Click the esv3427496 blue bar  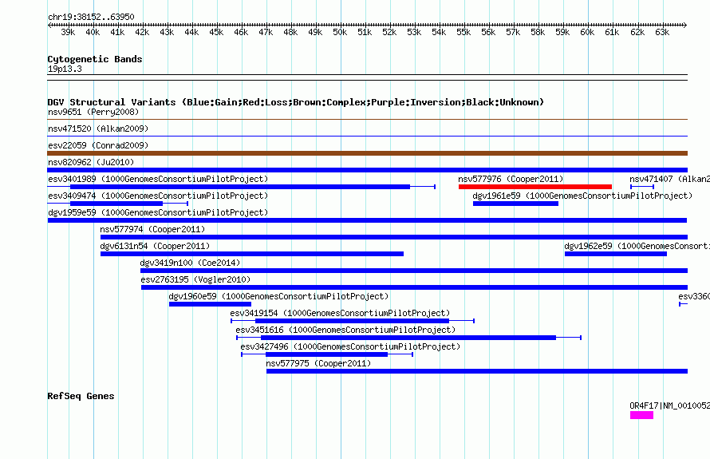click(326, 354)
